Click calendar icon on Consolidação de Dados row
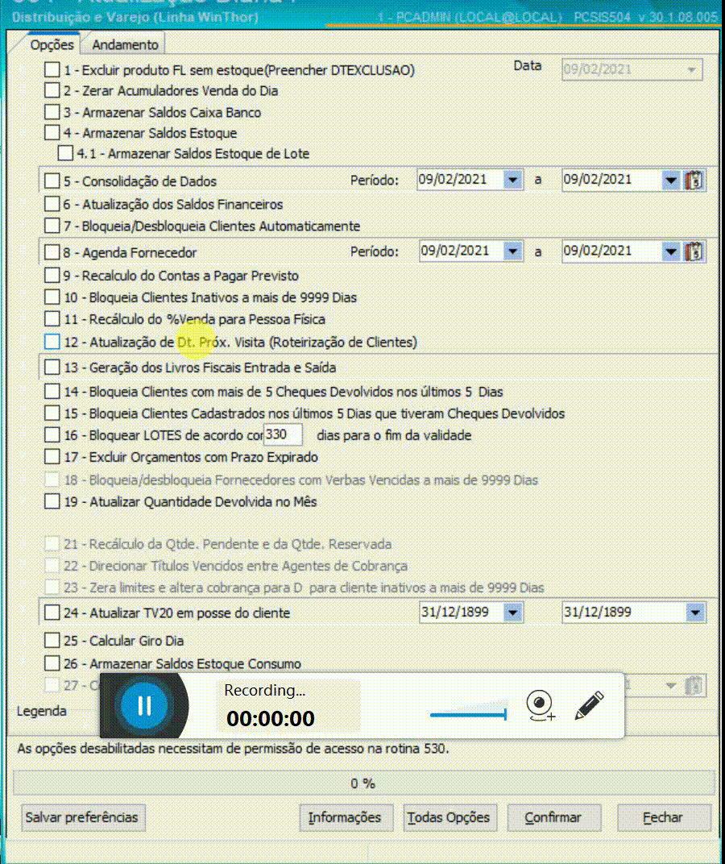The height and width of the screenshot is (864, 725). click(694, 181)
